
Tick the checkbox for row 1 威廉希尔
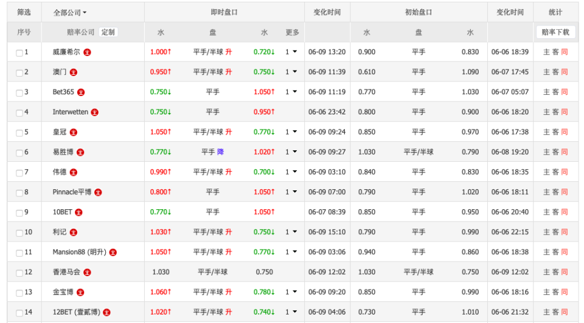pos(19,53)
